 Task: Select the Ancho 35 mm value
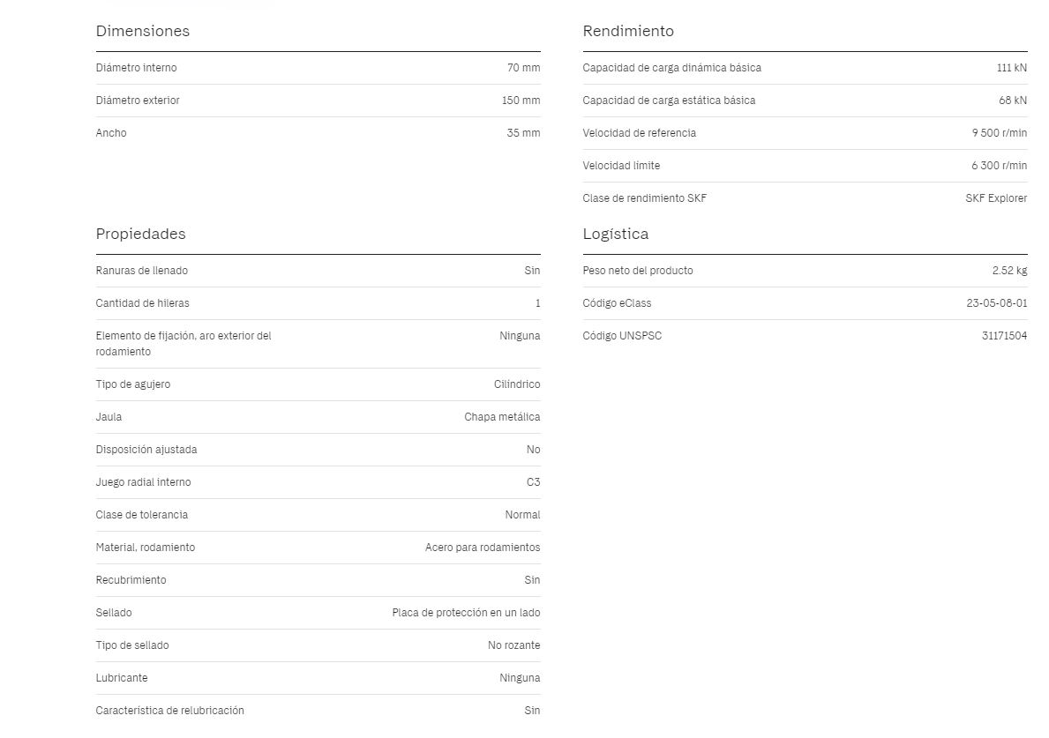[523, 133]
